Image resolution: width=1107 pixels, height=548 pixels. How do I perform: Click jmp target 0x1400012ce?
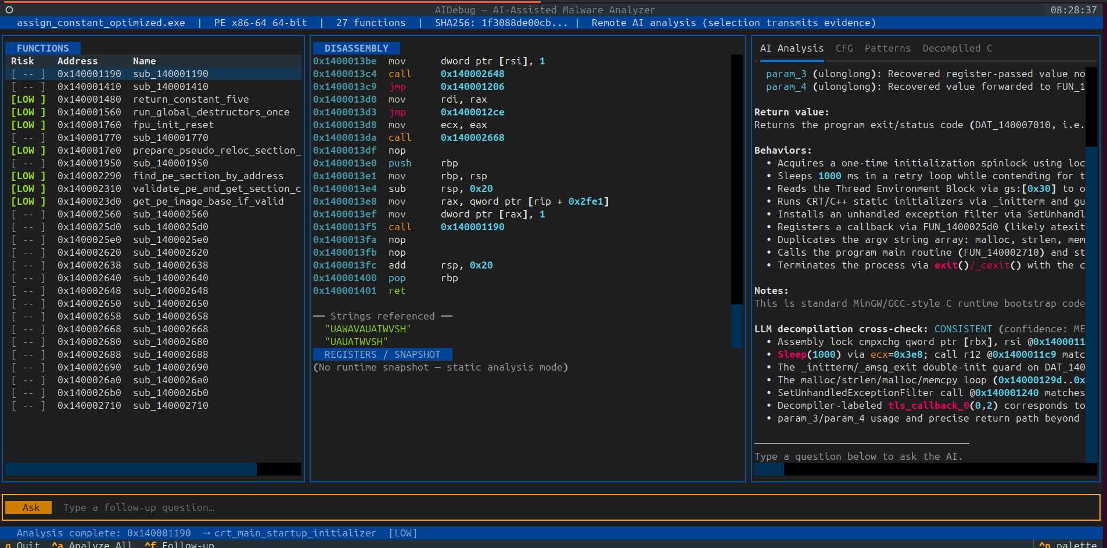pos(472,112)
